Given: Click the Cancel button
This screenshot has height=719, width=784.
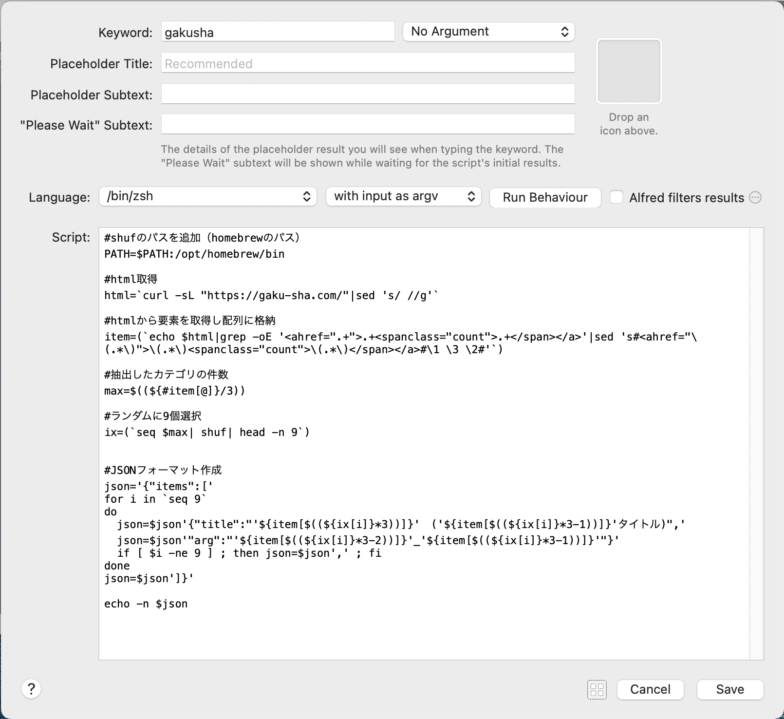Looking at the screenshot, I should click(x=650, y=689).
